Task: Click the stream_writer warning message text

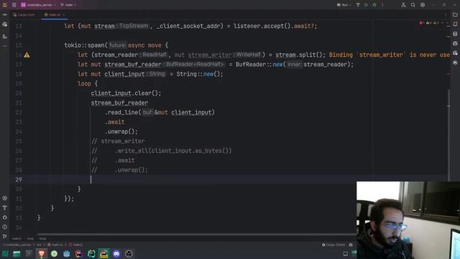Action: tap(390, 55)
